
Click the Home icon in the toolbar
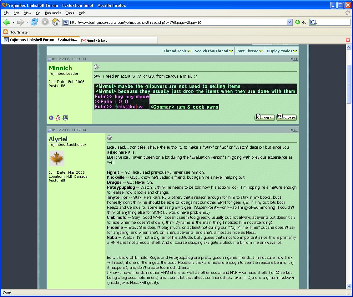(x=56, y=22)
